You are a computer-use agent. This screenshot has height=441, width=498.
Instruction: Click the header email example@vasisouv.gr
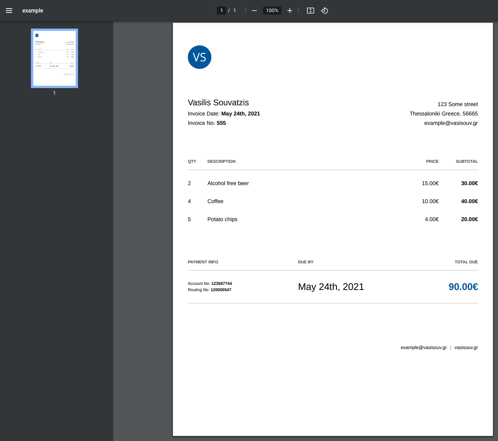pos(451,123)
